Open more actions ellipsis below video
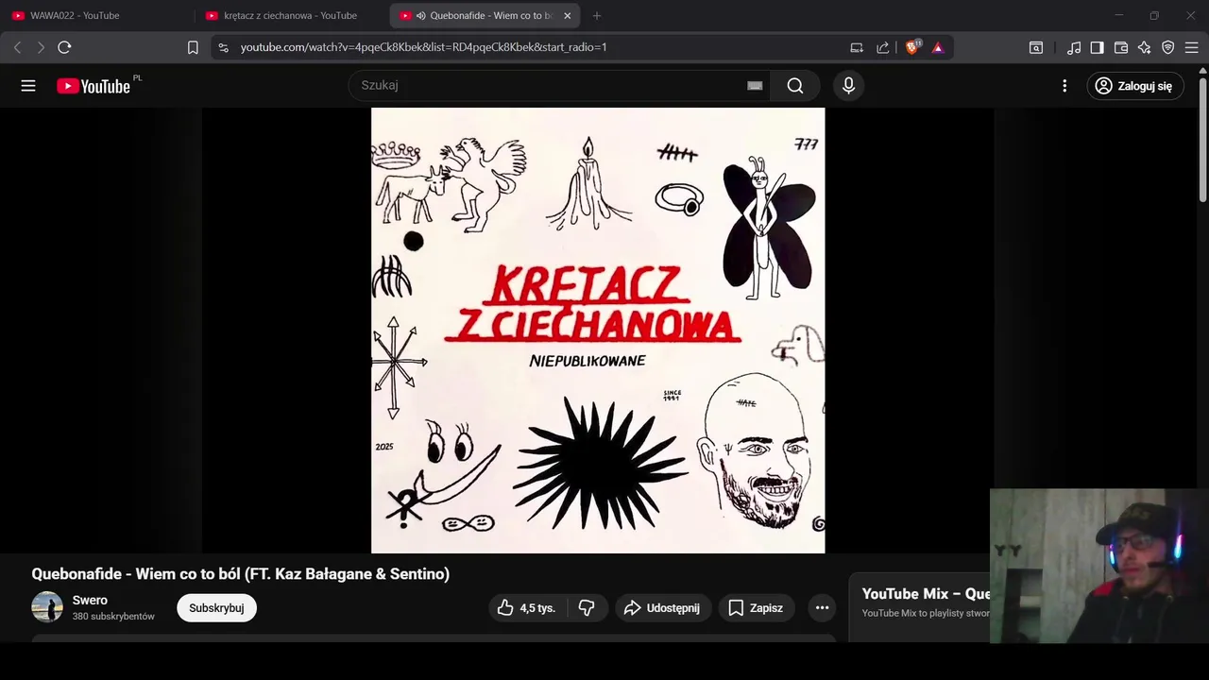Viewport: 1209px width, 680px height. point(822,608)
